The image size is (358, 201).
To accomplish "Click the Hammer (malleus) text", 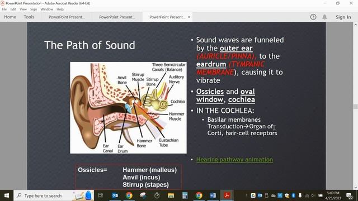I will pyautogui.click(x=149, y=170).
